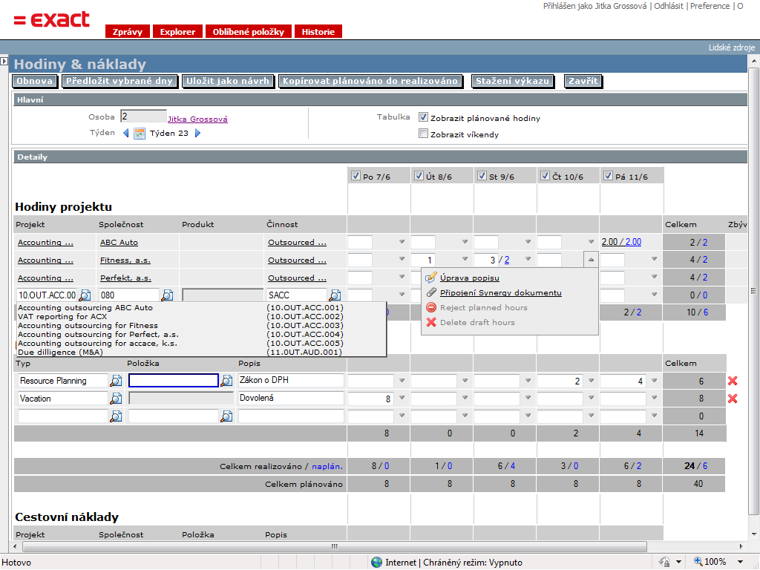Image resolution: width=760 pixels, height=570 pixels.
Task: Choose Připojení Synergy dokumentu menu item
Action: point(501,292)
